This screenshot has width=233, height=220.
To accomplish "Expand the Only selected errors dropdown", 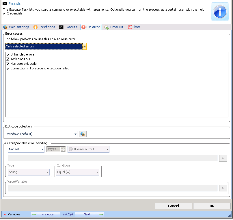I will pyautogui.click(x=84, y=47).
